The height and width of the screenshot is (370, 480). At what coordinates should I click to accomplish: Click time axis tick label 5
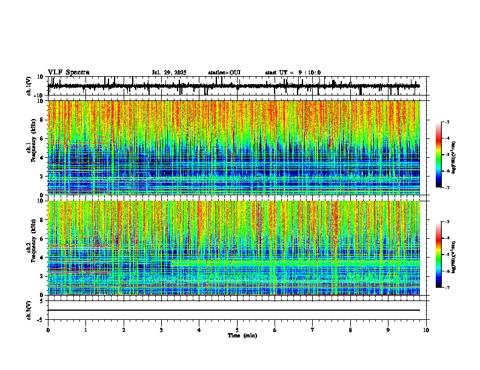coord(237,330)
